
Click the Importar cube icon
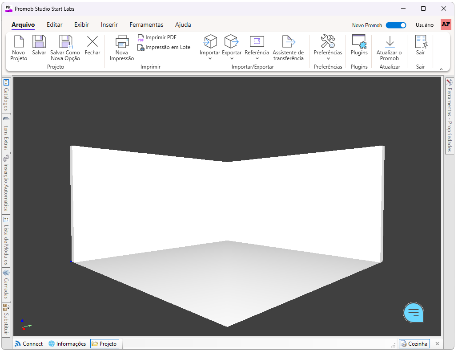point(210,41)
